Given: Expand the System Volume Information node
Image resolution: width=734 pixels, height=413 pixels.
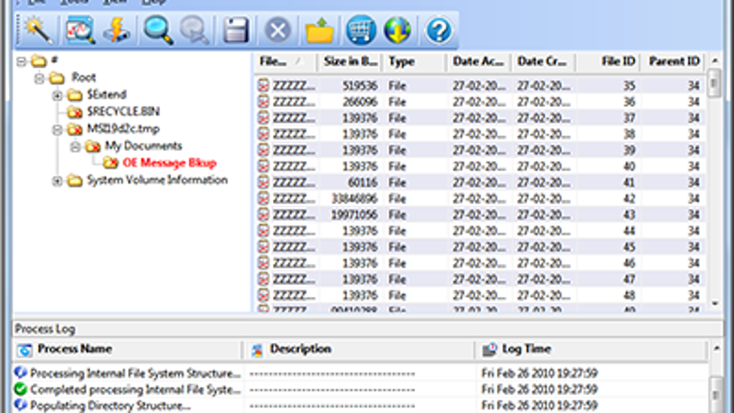Looking at the screenshot, I should 57,180.
